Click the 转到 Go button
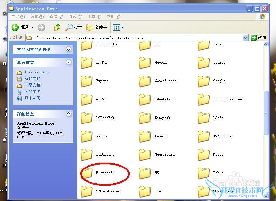The height and width of the screenshot is (201, 276). pyautogui.click(x=258, y=38)
